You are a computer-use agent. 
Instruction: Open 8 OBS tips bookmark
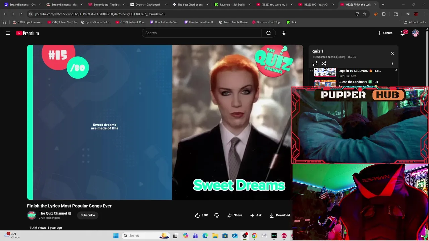(x=27, y=22)
